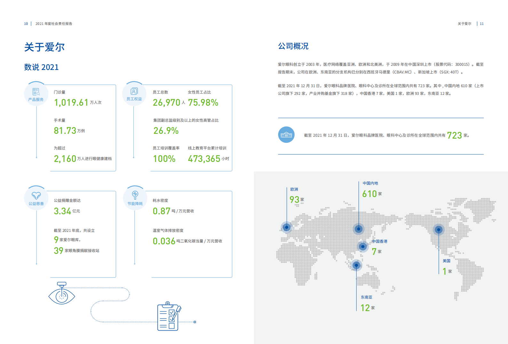Screen dimensions: 508x344
Task: Click the 公益捐赠金额达 label
Action: [x=67, y=201]
